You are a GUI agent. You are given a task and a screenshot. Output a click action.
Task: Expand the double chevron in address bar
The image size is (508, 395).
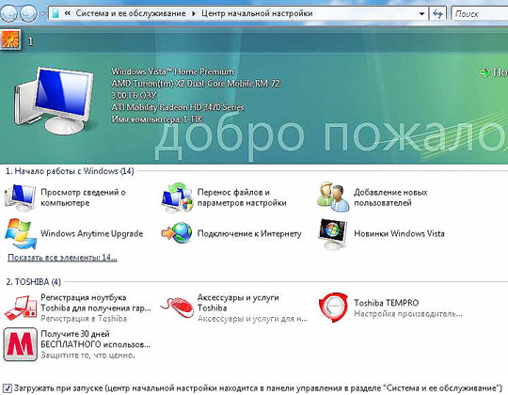[x=68, y=13]
